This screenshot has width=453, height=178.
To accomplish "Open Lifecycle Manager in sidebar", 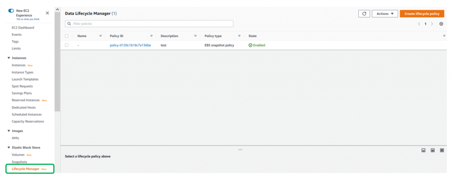I will coord(25,169).
